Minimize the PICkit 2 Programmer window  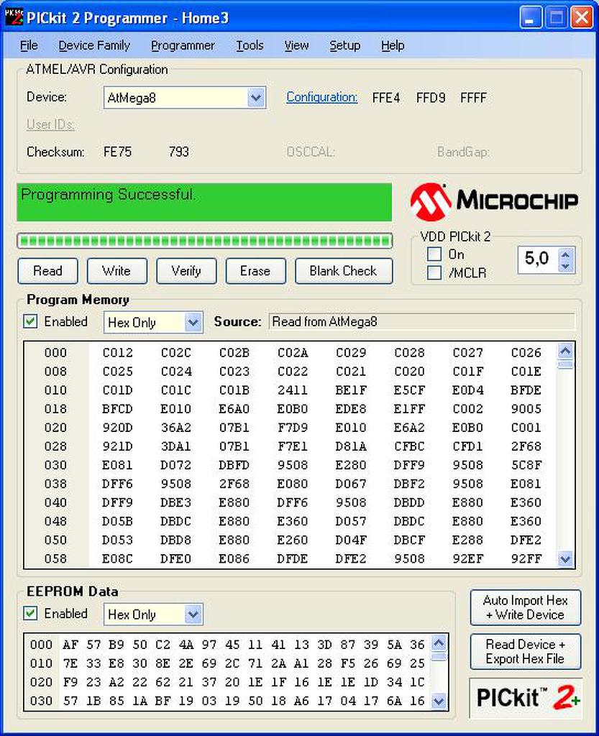(x=531, y=18)
